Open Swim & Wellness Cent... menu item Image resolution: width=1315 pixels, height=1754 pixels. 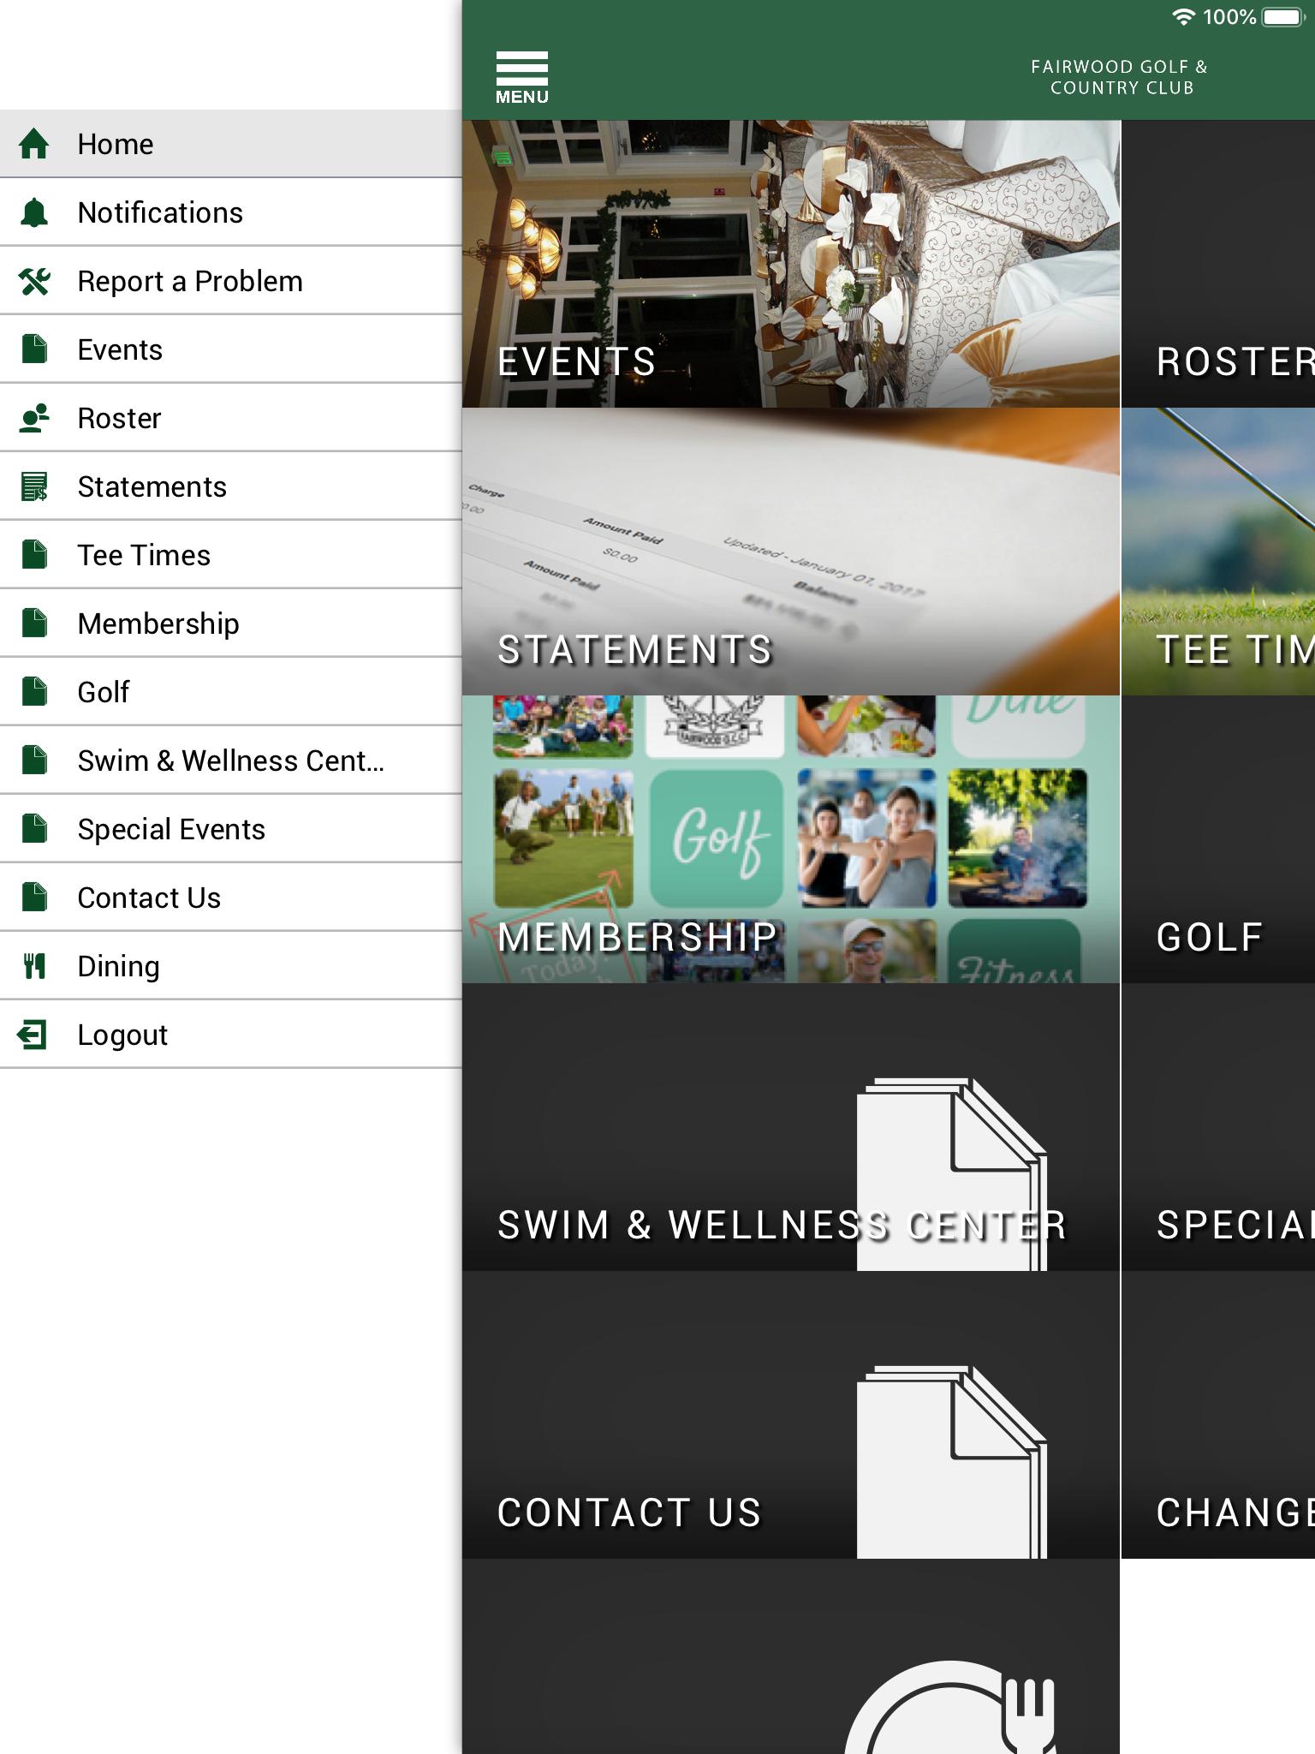(x=231, y=761)
